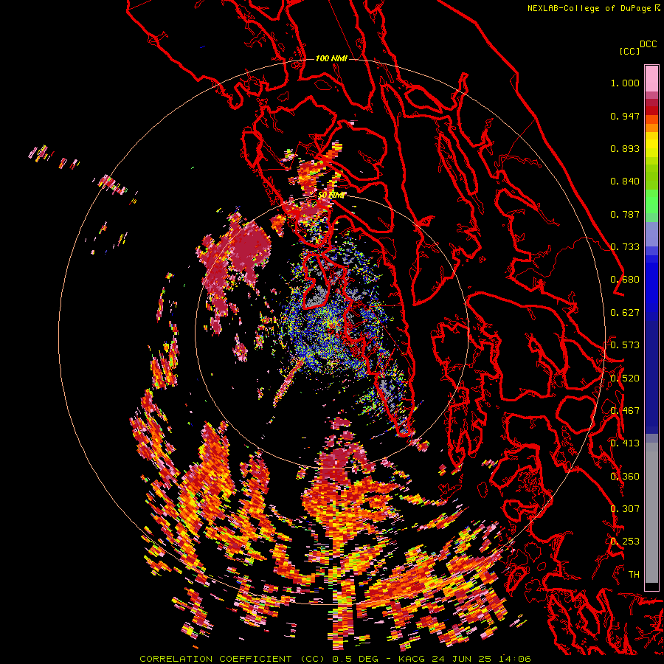Viewport: 664px width, 664px height.
Task: Click the 0.467 legend scale value
Action: 626,411
